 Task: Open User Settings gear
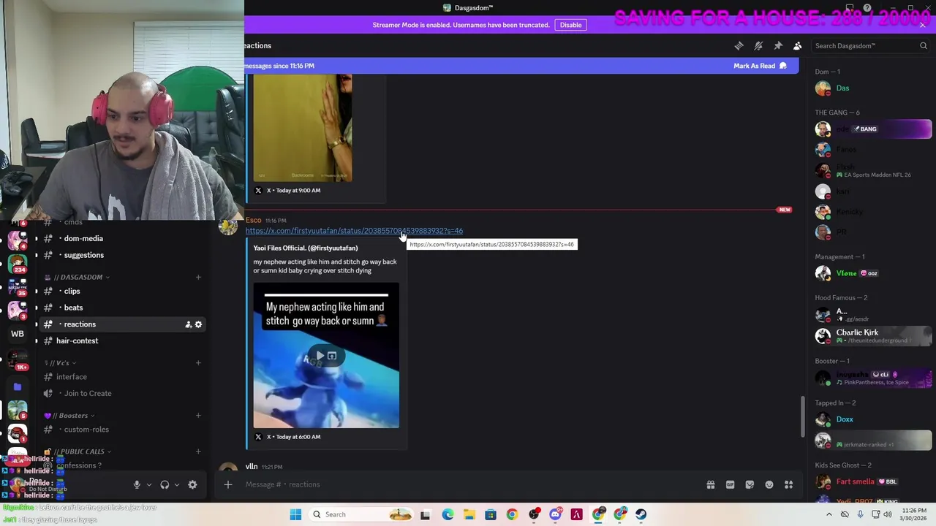(192, 484)
